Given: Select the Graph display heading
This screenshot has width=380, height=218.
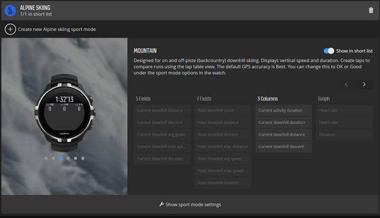Looking at the screenshot, I should tap(324, 98).
